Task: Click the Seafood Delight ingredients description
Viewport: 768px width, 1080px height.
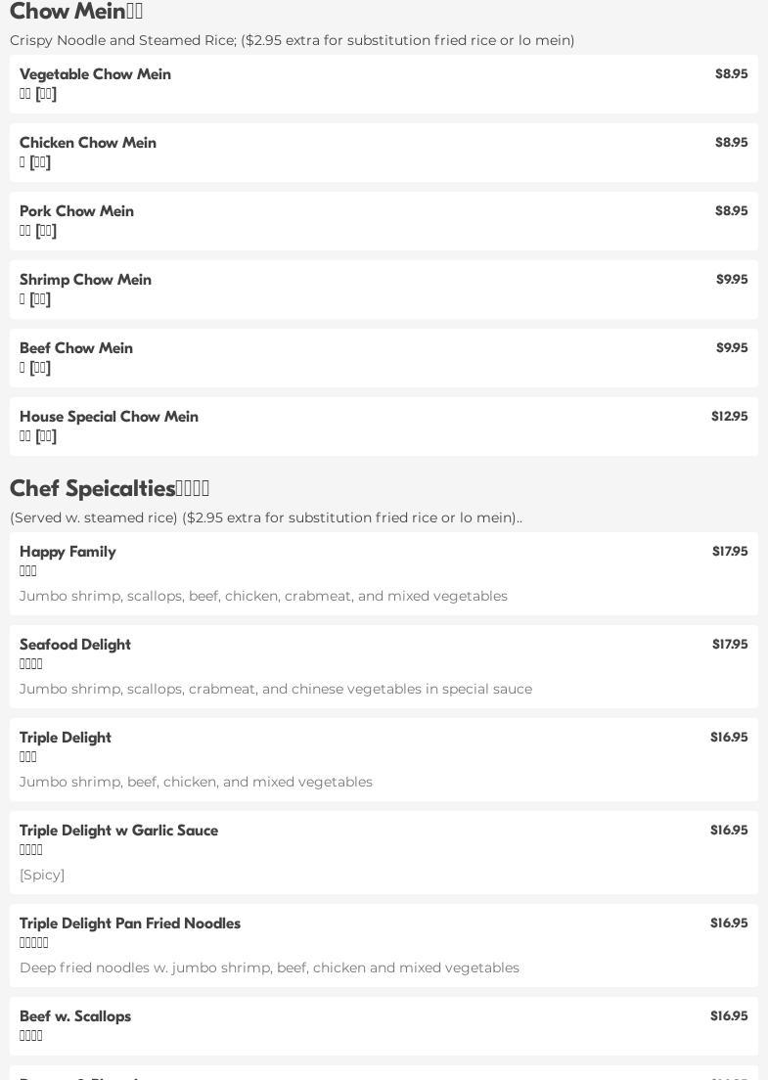Action: point(276,689)
